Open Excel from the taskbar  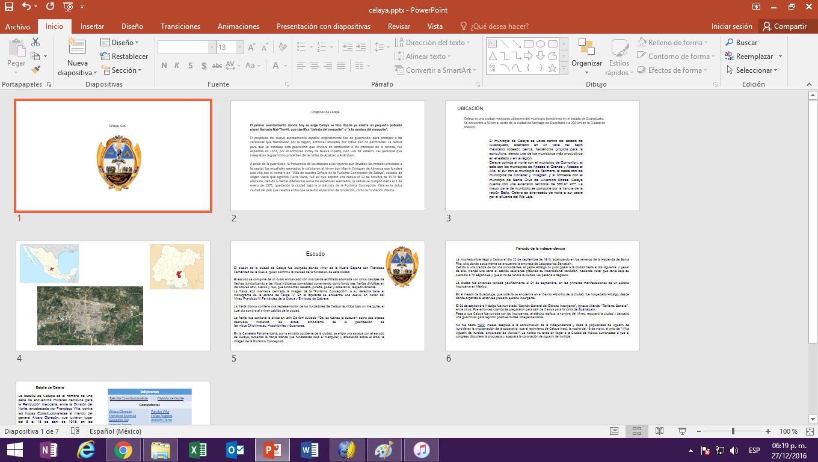[197, 449]
